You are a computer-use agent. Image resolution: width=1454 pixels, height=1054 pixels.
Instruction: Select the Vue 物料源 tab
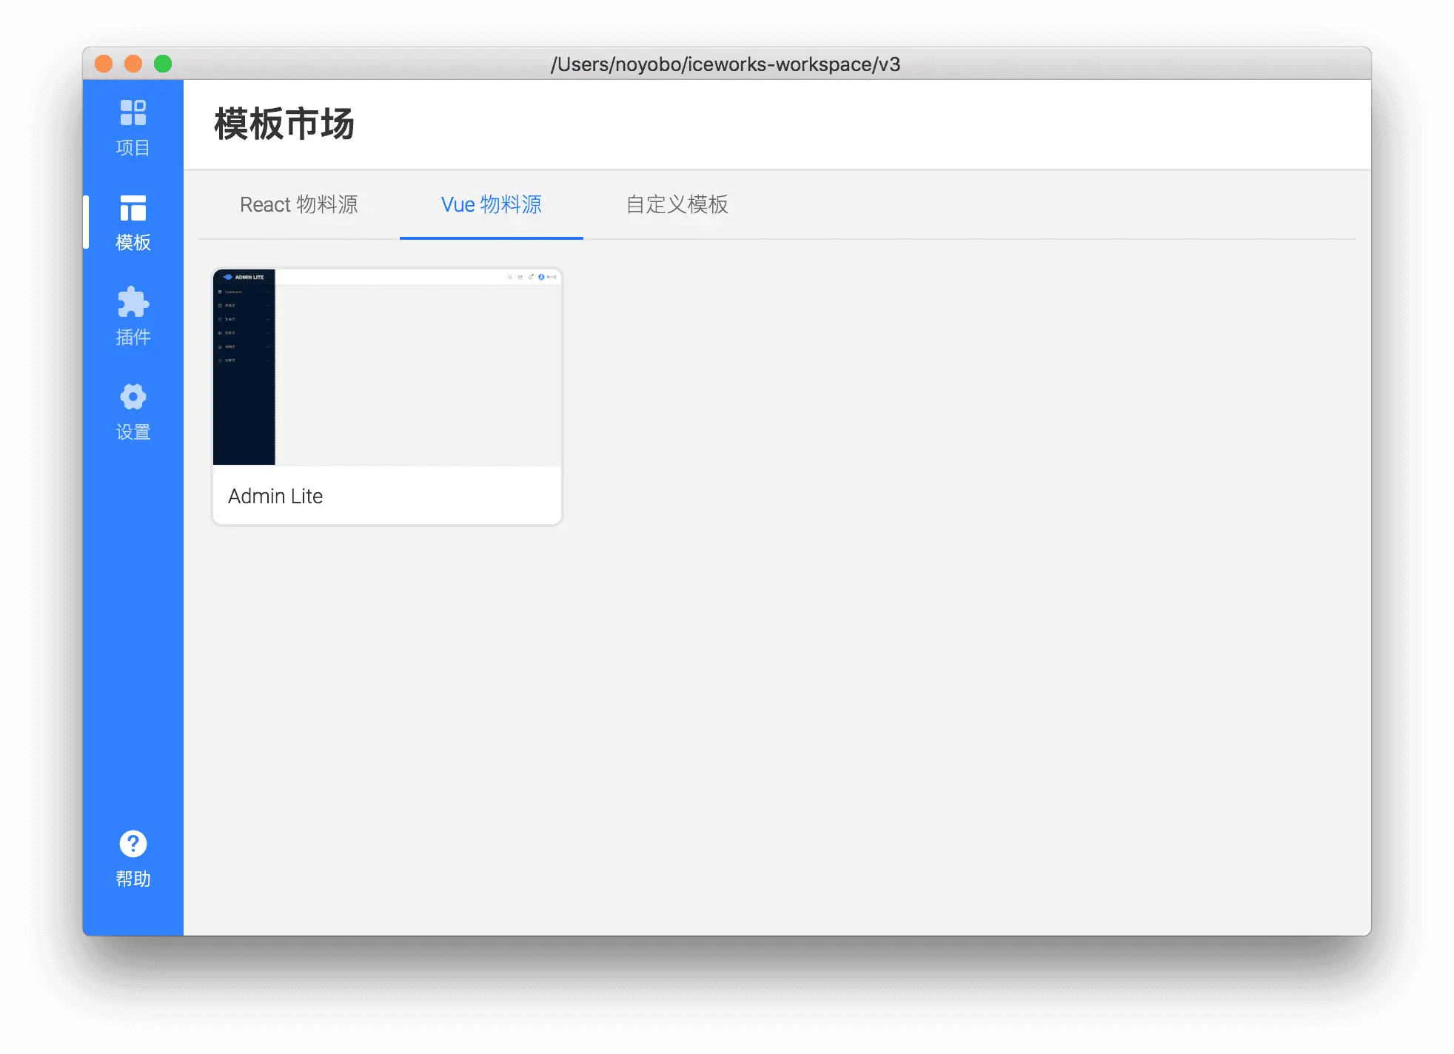tap(491, 204)
